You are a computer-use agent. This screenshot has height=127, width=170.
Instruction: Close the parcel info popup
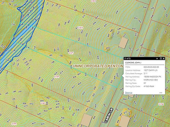click(x=164, y=59)
